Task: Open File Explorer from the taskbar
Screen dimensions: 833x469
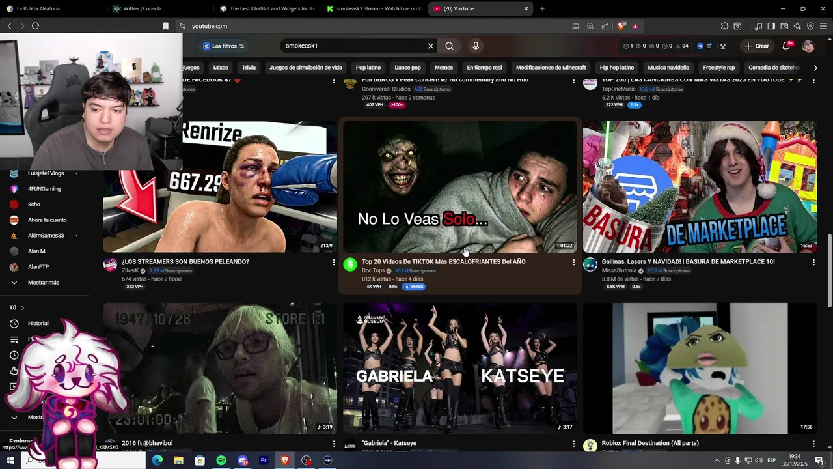Action: coord(178,461)
